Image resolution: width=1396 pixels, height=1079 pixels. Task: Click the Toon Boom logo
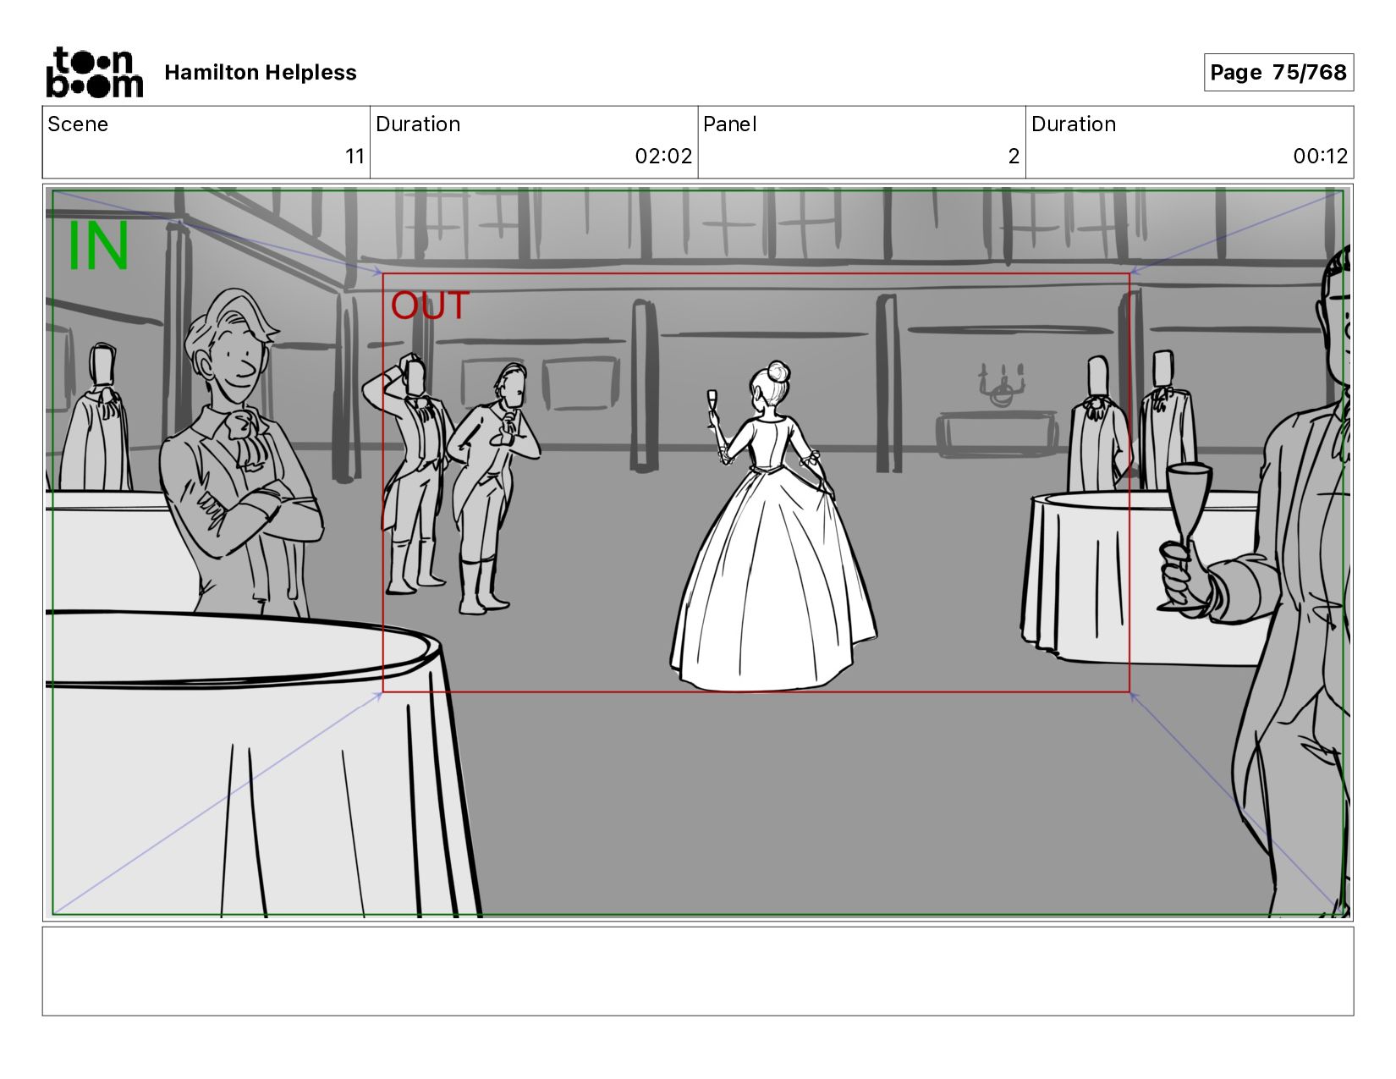coord(94,72)
